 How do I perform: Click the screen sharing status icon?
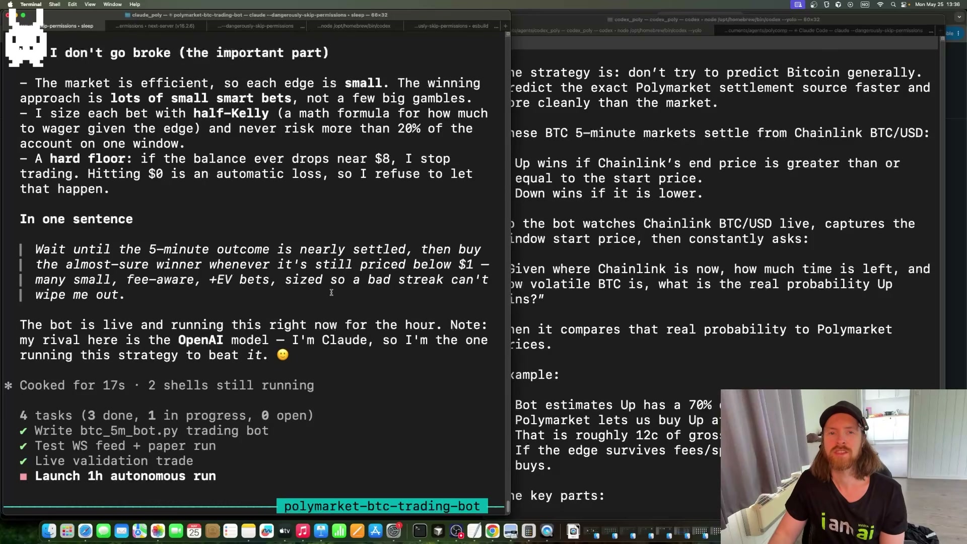798,5
